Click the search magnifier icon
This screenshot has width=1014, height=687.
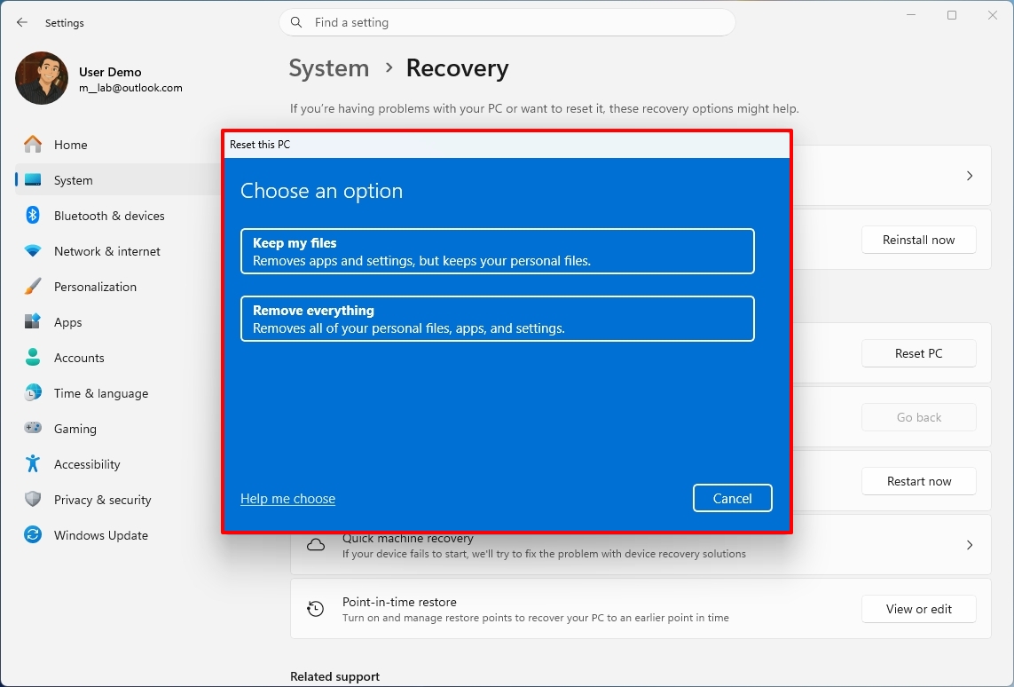tap(296, 23)
